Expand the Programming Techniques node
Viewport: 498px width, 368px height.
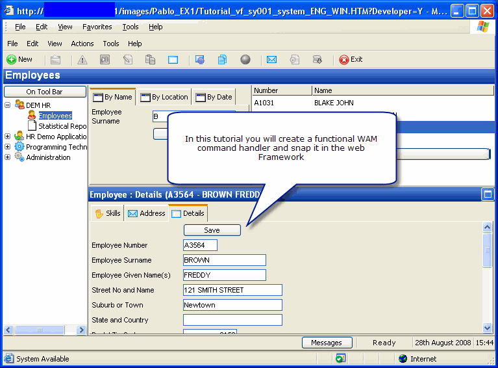click(x=7, y=147)
